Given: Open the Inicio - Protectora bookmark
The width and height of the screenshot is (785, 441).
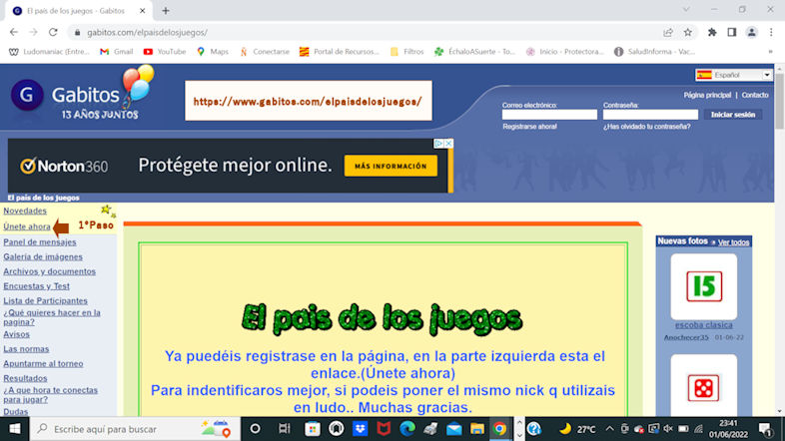Looking at the screenshot, I should point(565,52).
